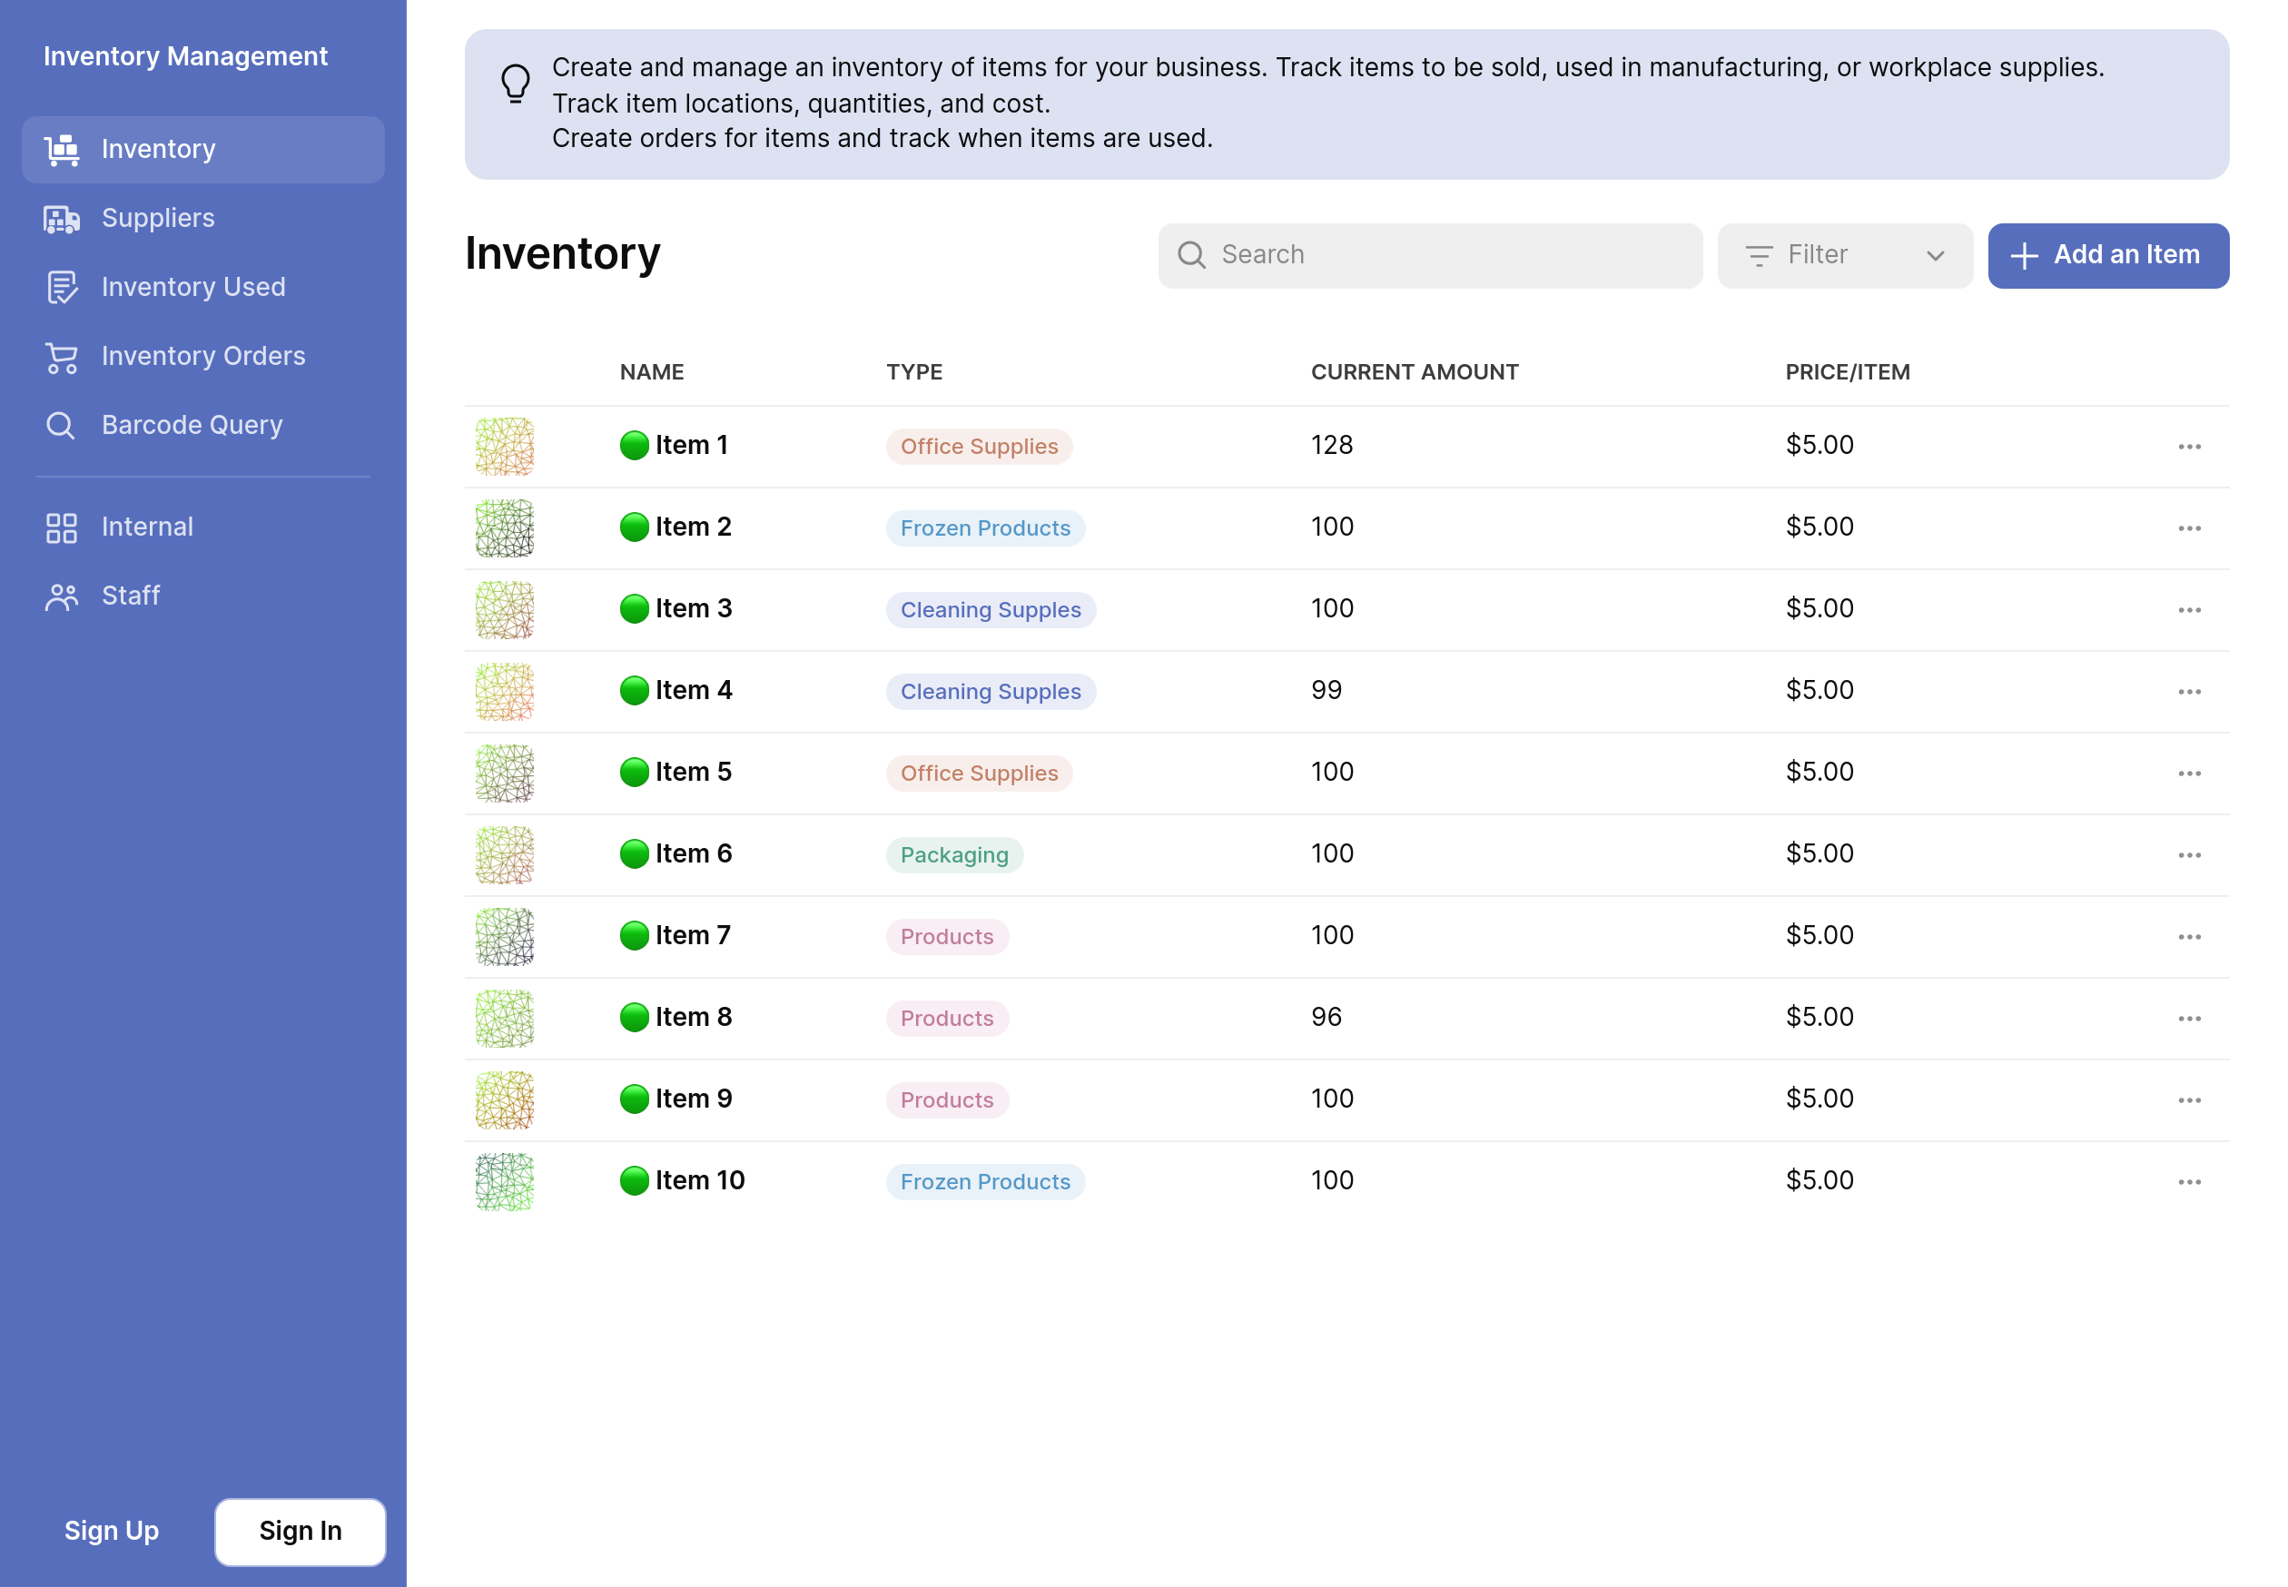Go to Inventory Orders page

tap(202, 356)
